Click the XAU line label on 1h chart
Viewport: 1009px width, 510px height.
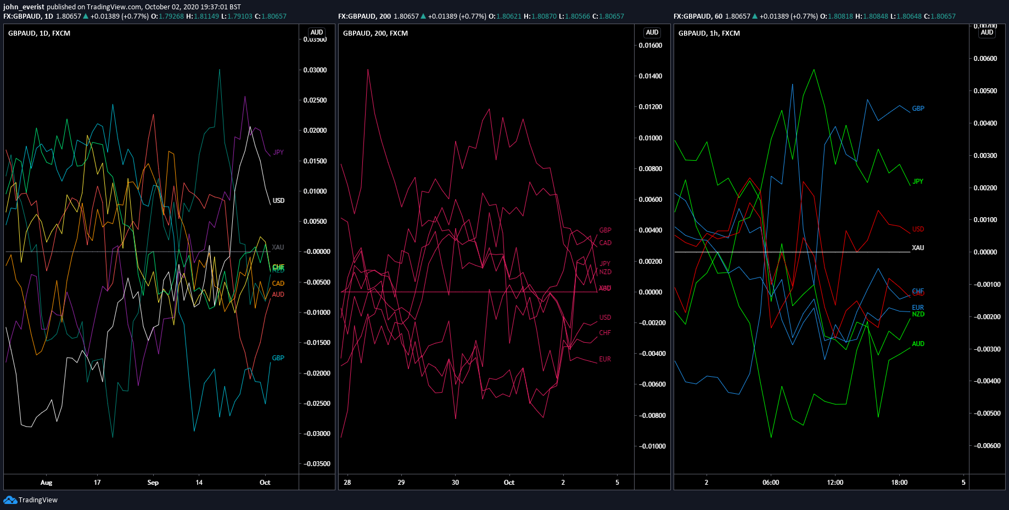[x=918, y=248]
